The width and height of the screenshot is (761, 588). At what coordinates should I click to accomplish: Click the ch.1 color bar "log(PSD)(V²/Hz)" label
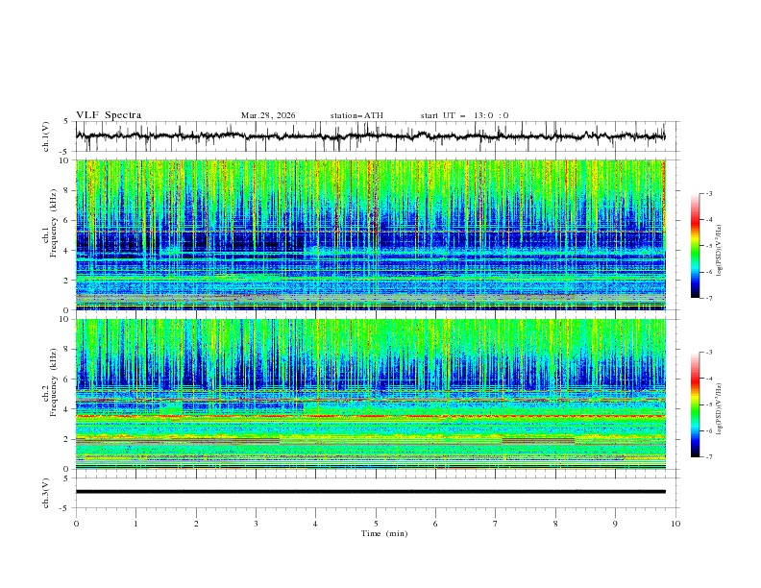coord(720,251)
